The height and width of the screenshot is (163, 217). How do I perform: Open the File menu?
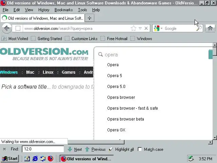5,10
